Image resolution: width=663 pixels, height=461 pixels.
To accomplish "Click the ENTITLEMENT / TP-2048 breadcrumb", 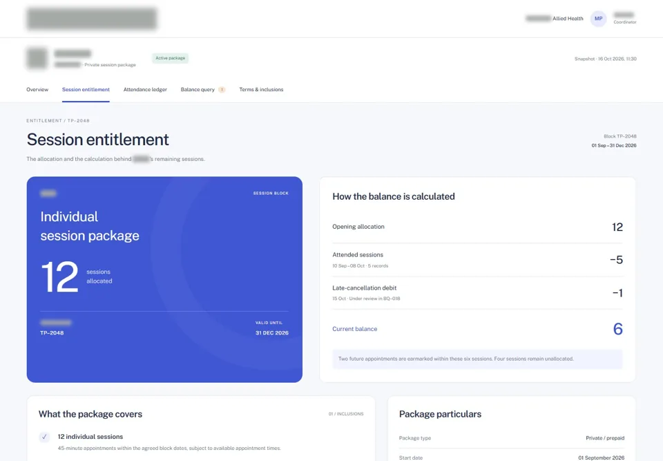I will coord(58,121).
